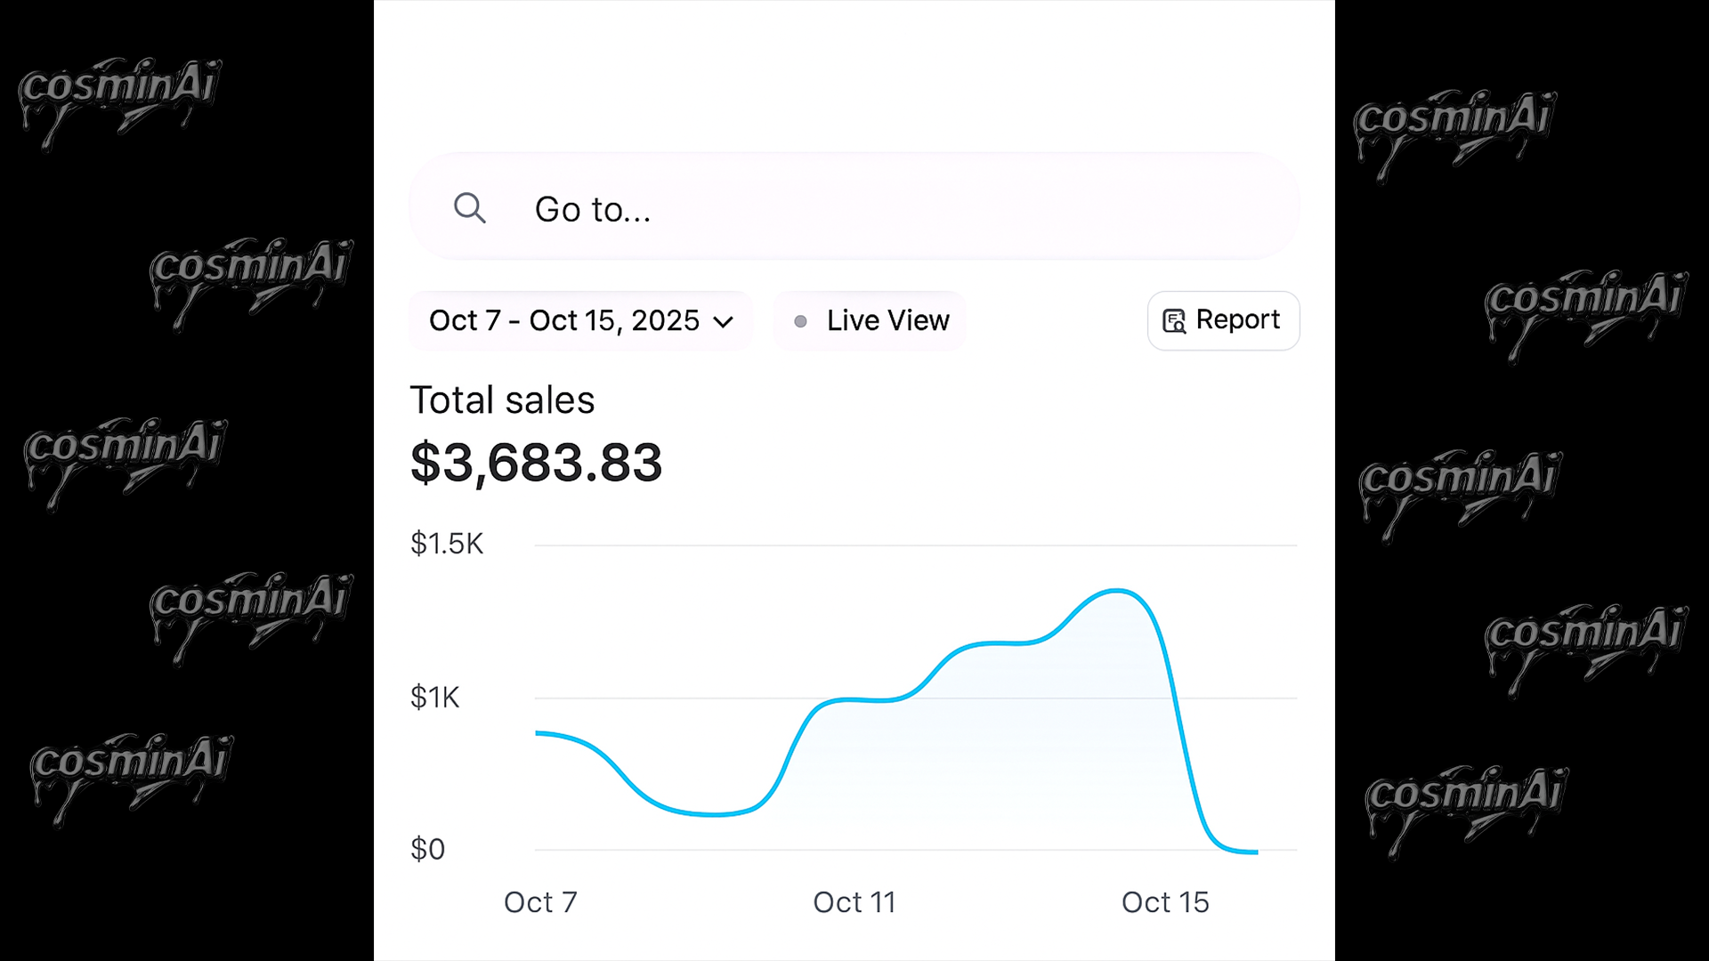Click the $3,683.83 total sales amount
Viewport: 1709px width, 961px height.
click(536, 463)
